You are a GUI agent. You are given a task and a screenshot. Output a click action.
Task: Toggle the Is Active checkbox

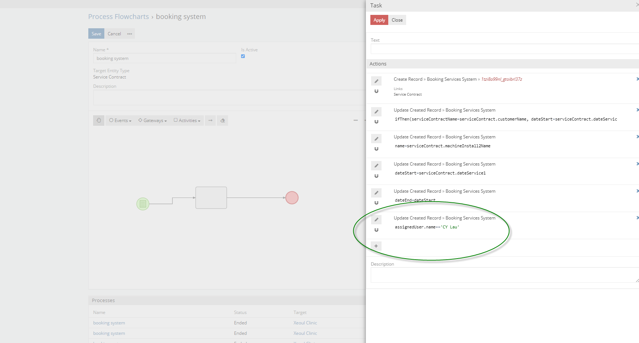point(243,56)
